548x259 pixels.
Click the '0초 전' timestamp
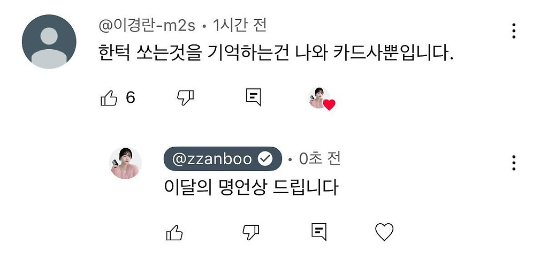pyautogui.click(x=320, y=159)
